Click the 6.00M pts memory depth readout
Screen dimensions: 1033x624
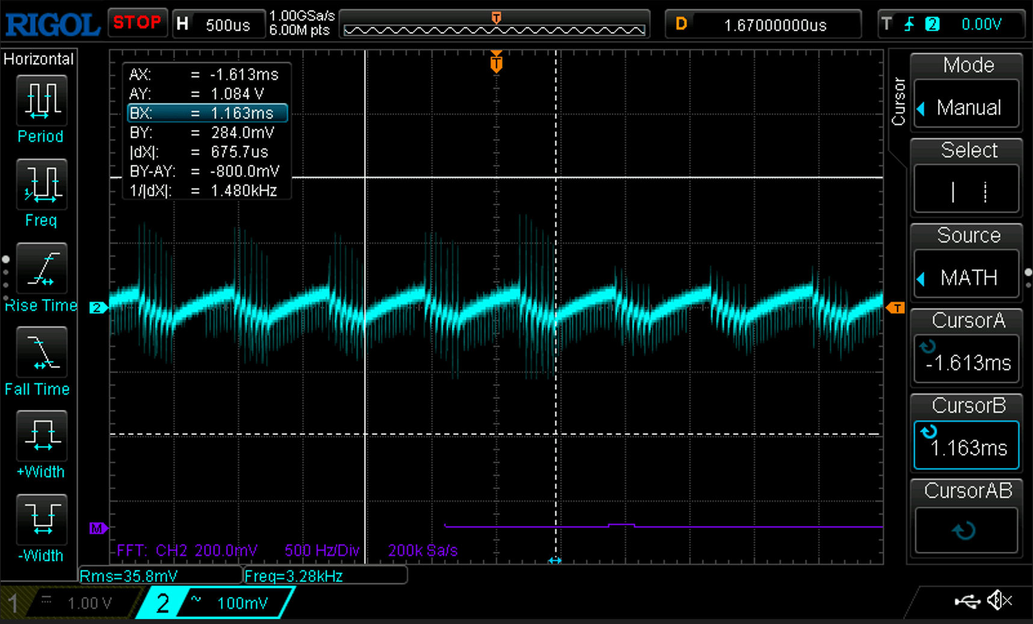coord(300,30)
